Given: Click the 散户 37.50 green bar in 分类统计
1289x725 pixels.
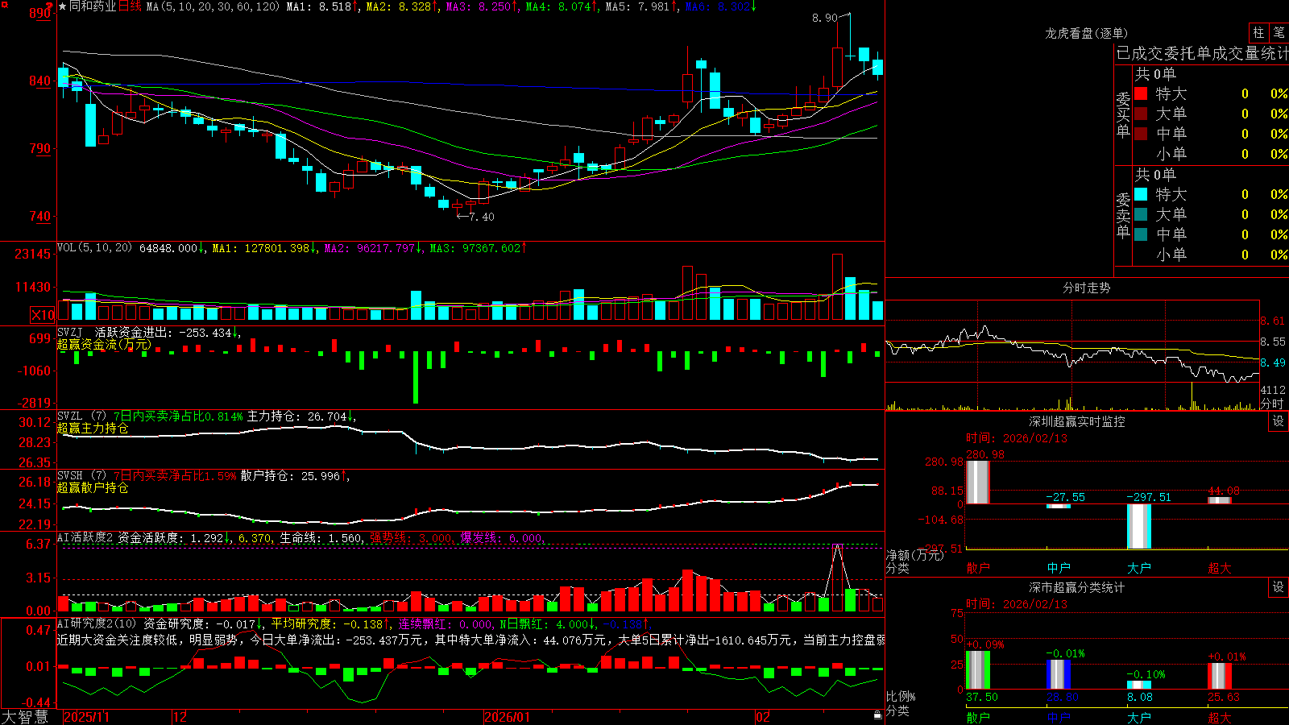Looking at the screenshot, I should 977,670.
